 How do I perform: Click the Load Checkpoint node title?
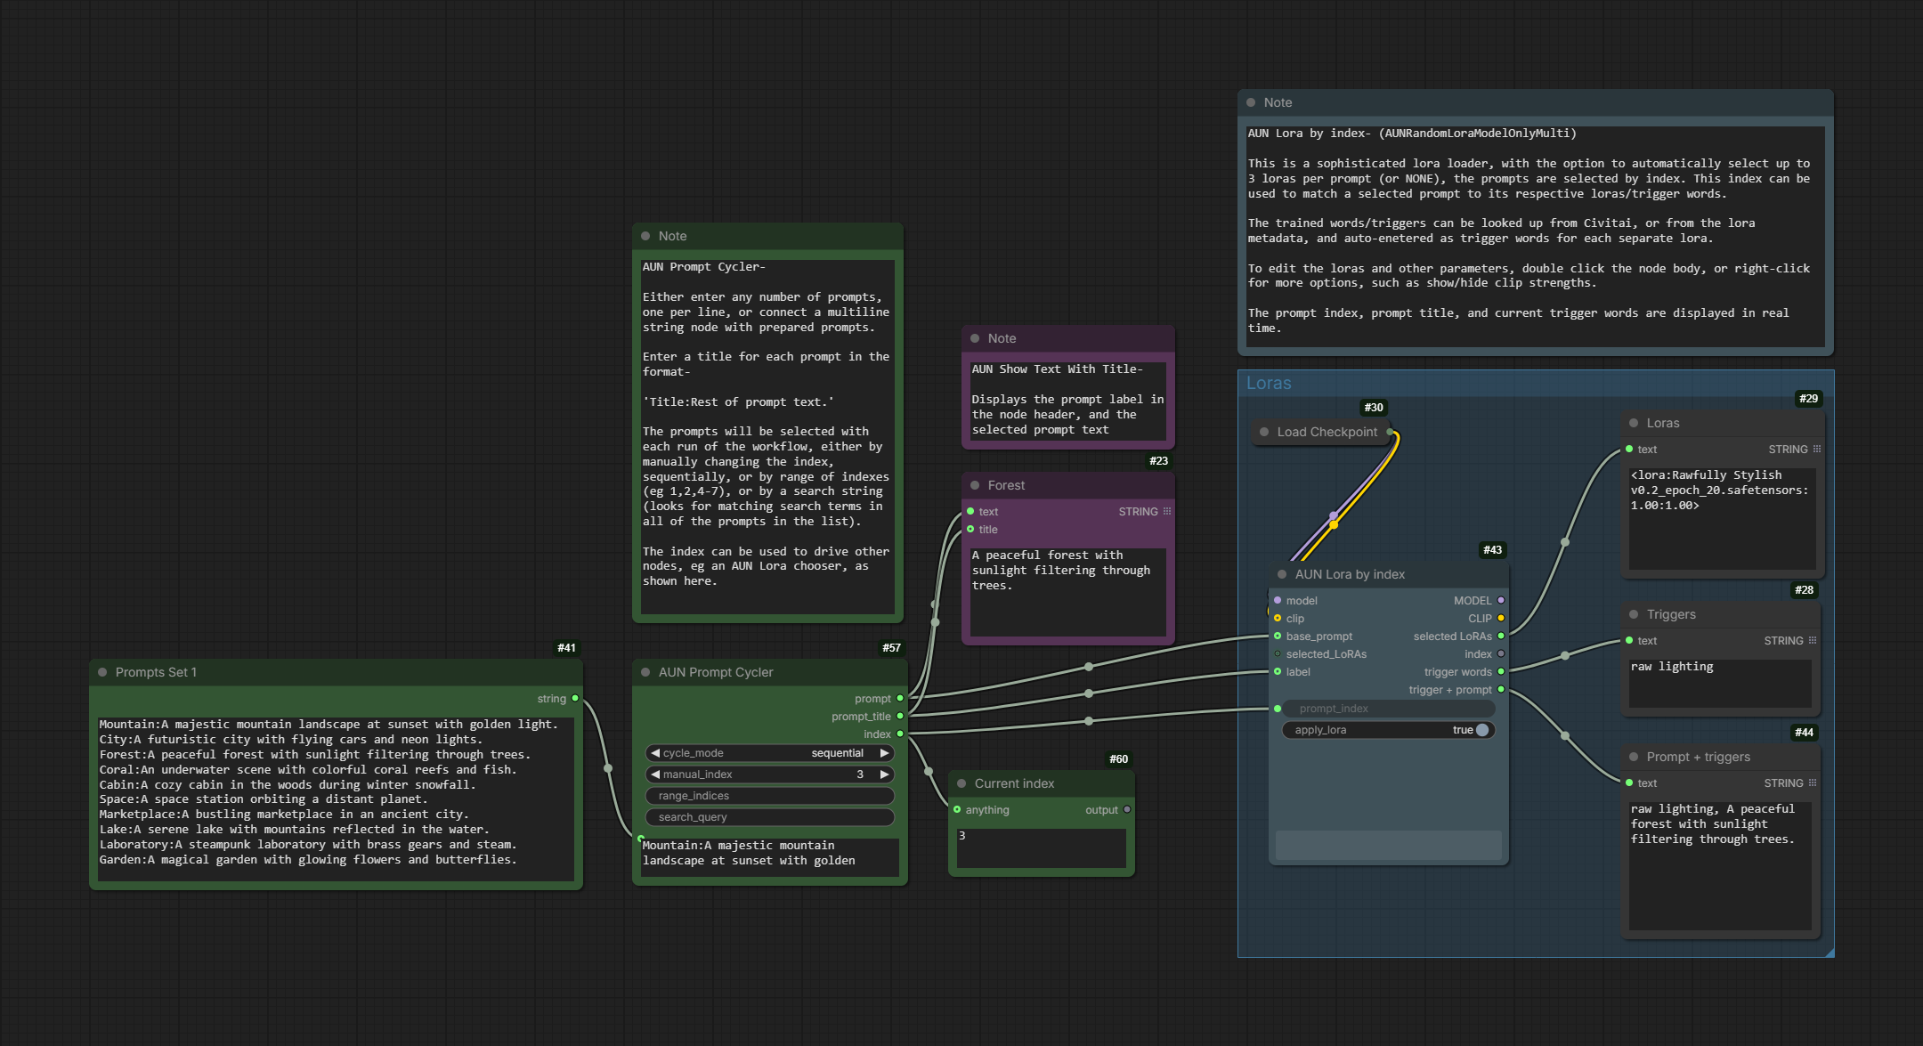1327,432
